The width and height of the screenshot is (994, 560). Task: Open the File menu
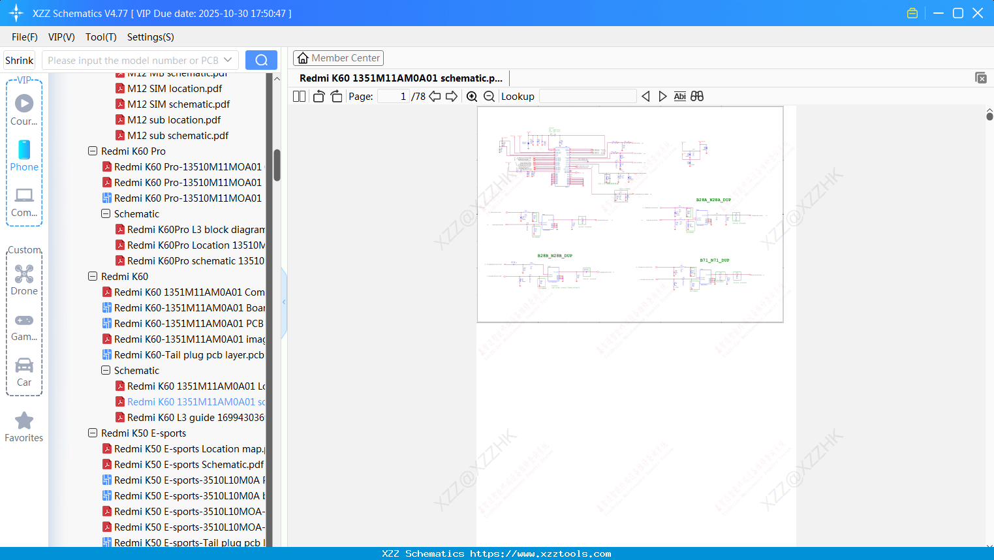[24, 37]
